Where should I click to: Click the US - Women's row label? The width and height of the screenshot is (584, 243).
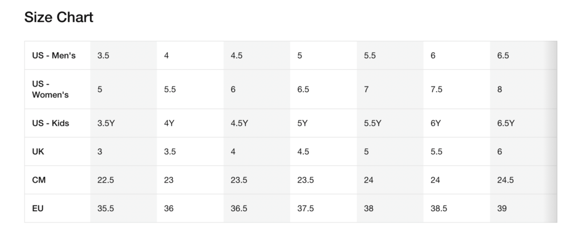pos(51,89)
